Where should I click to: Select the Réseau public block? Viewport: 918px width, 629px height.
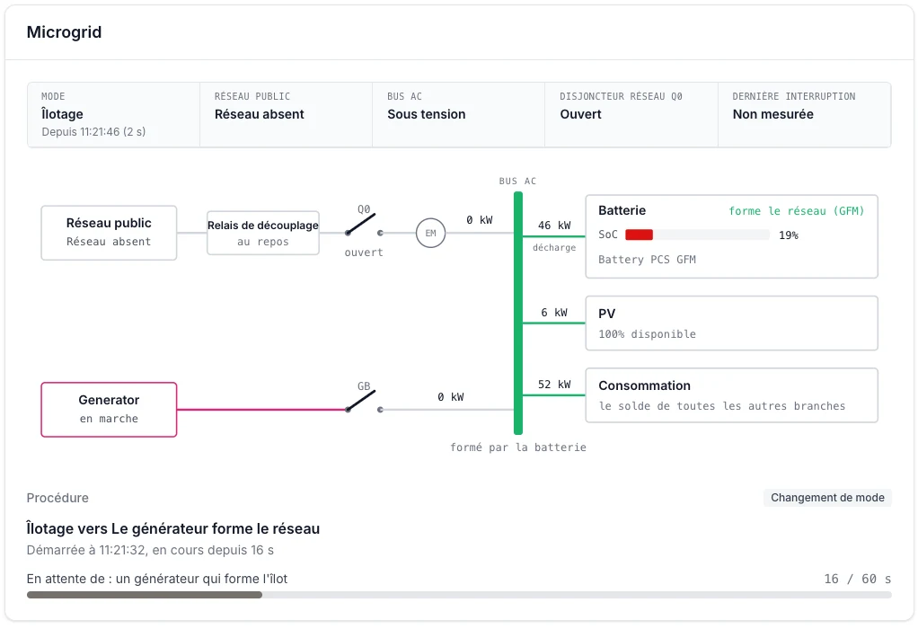click(109, 233)
